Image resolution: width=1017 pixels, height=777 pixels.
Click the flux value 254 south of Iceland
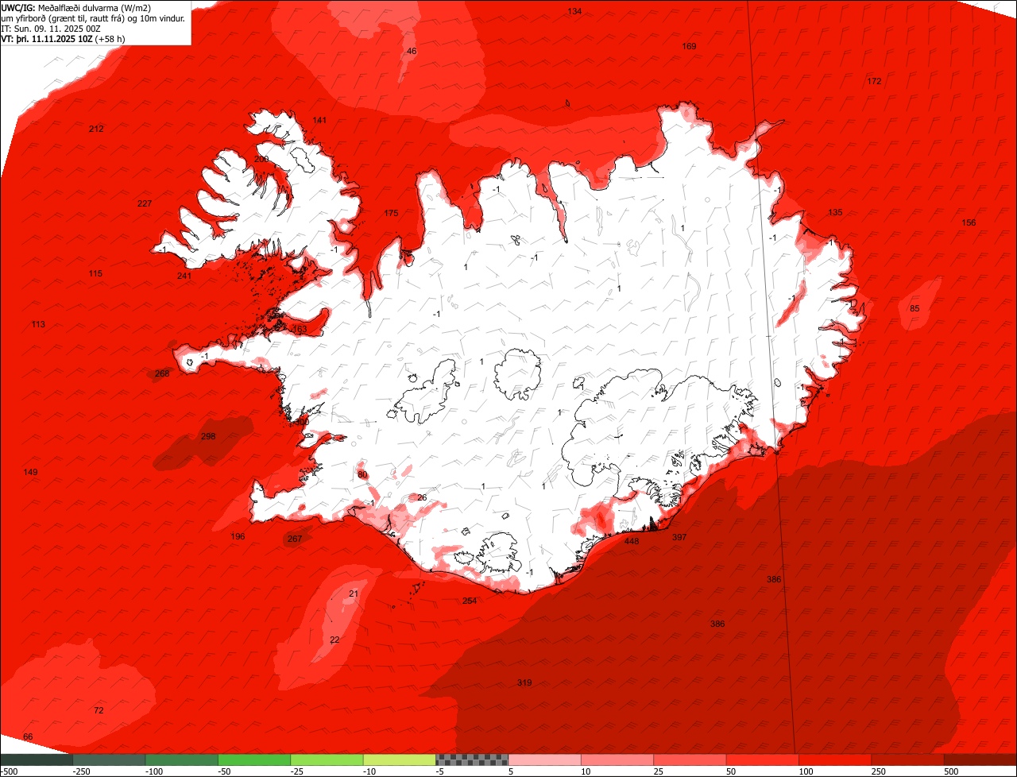click(470, 601)
